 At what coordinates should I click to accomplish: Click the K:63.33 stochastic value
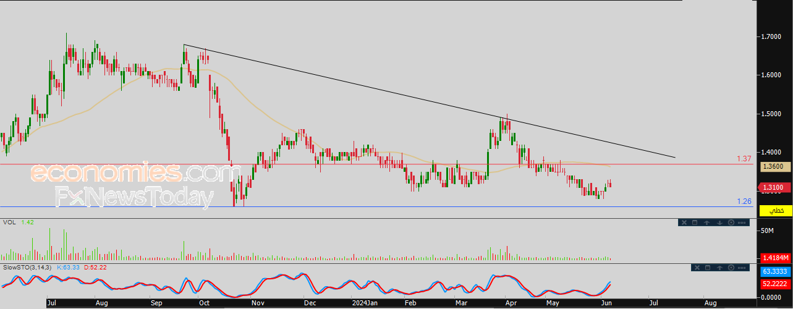click(68, 267)
